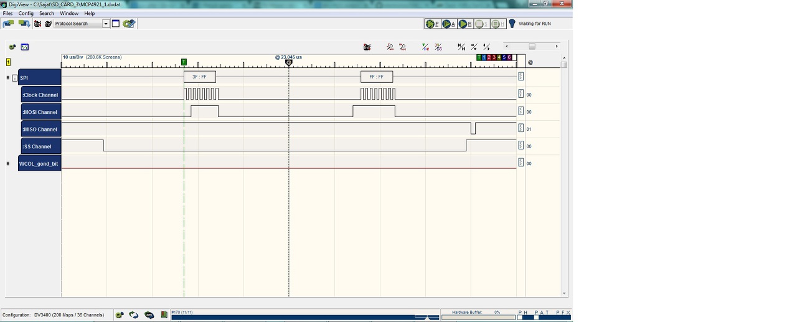The image size is (797, 322).
Task: Click the SPI signal label
Action: point(40,78)
